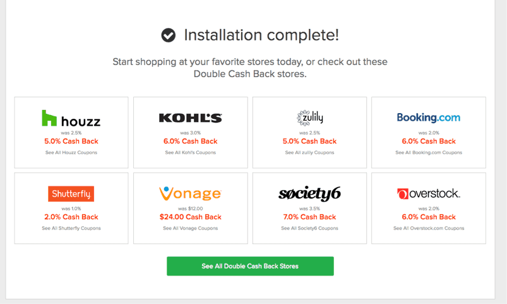Follow See All Shutterfly Coupons link

click(71, 228)
